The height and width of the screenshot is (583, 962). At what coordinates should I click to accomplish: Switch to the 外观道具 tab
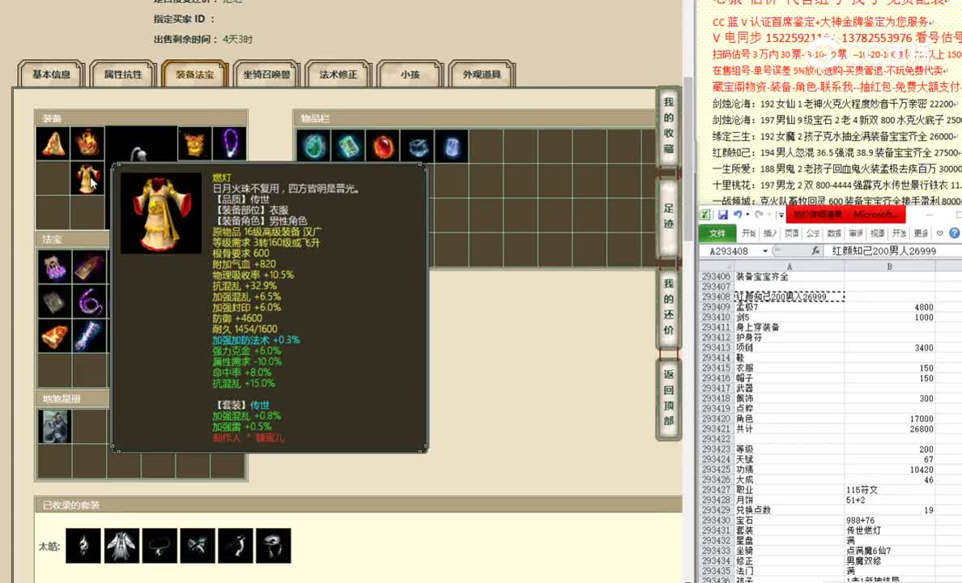pyautogui.click(x=483, y=73)
